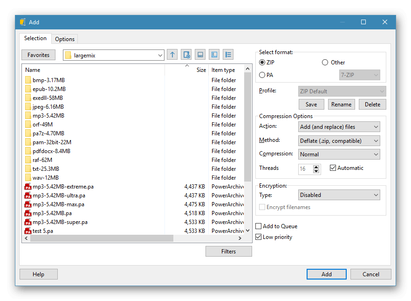Screen dimensions: 411x301
Task: Select the mp3-5.42MB-extreme.pa archive icon
Action: (x=28, y=187)
